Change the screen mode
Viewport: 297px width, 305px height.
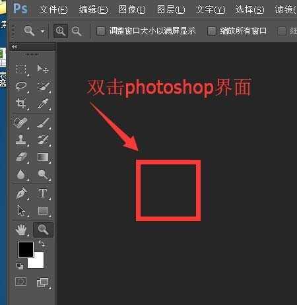point(43,282)
